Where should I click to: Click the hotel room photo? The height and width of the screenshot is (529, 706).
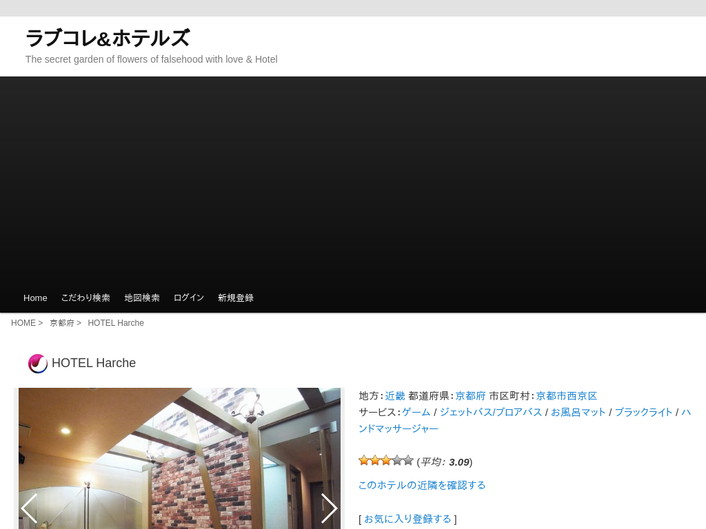tap(180, 458)
